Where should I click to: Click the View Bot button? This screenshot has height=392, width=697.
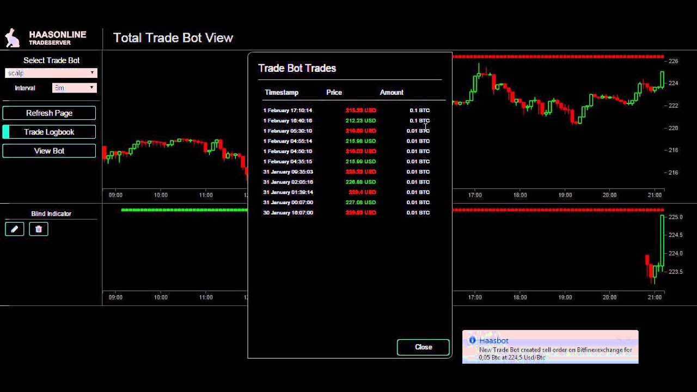(x=49, y=151)
